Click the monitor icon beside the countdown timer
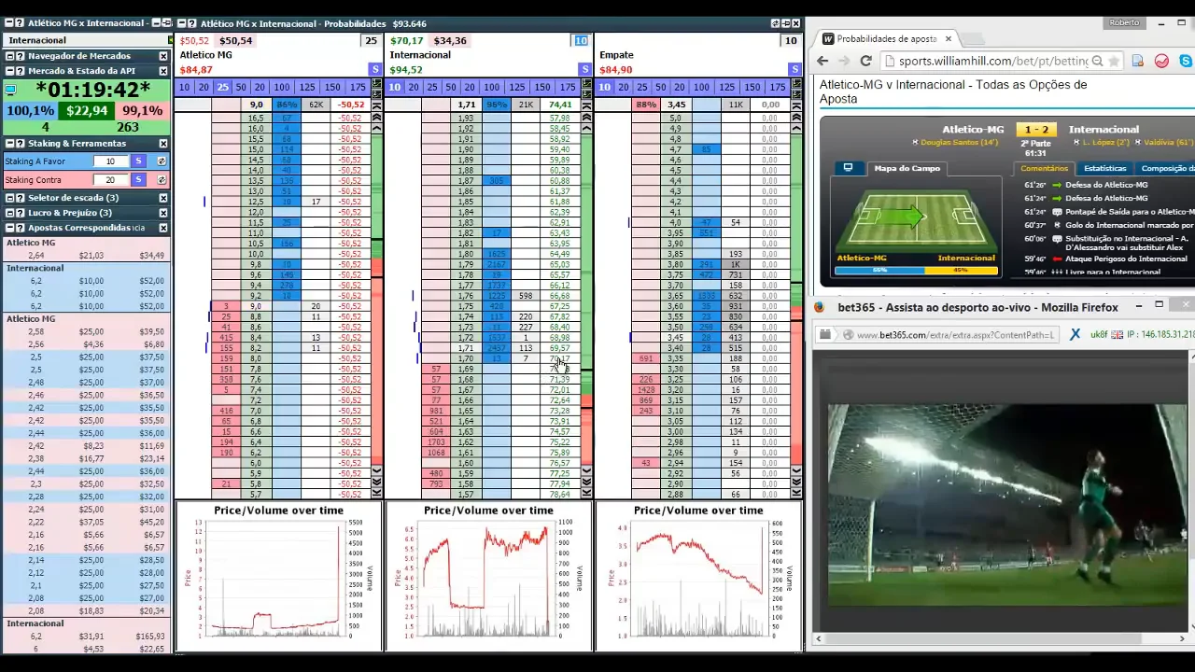This screenshot has width=1195, height=672. click(10, 91)
